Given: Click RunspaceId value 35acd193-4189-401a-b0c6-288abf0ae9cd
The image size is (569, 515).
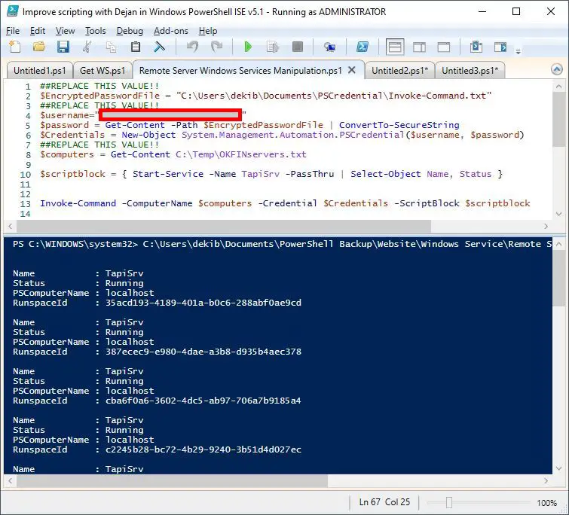Looking at the screenshot, I should pyautogui.click(x=203, y=303).
